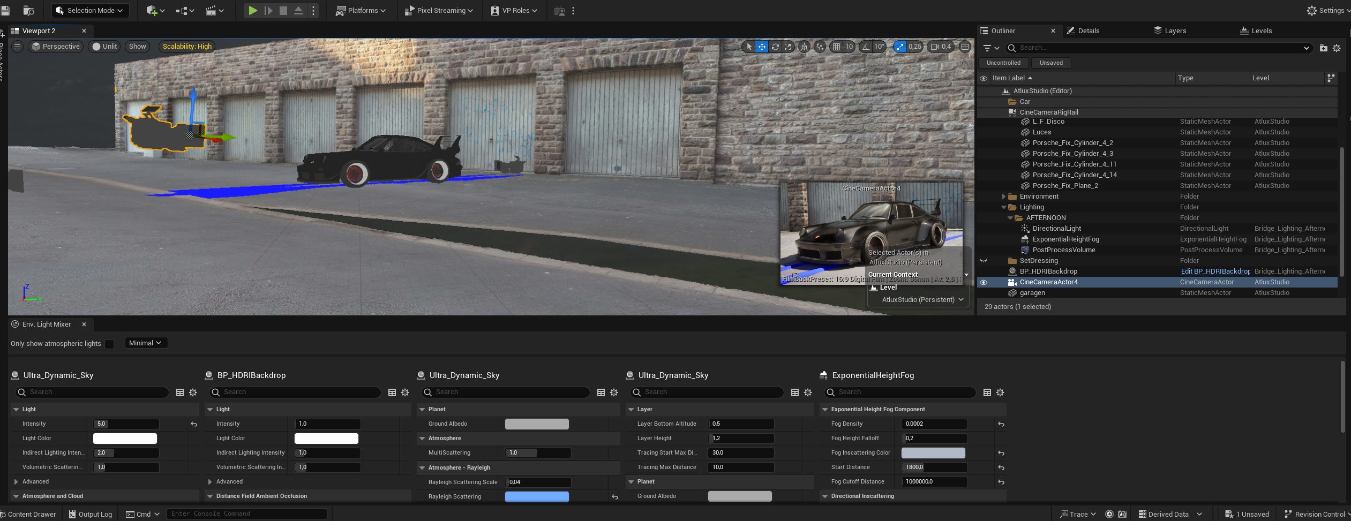This screenshot has width=1351, height=521.
Task: Toggle Only show atmospheric lights checkbox
Action: (109, 344)
